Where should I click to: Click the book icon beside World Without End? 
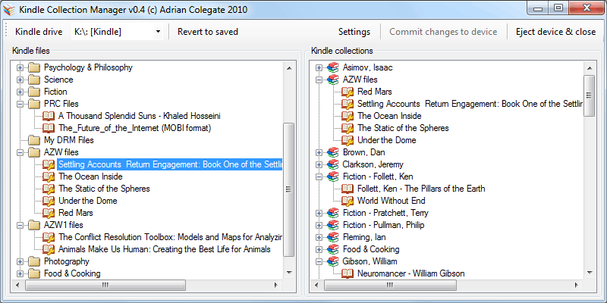click(x=348, y=201)
